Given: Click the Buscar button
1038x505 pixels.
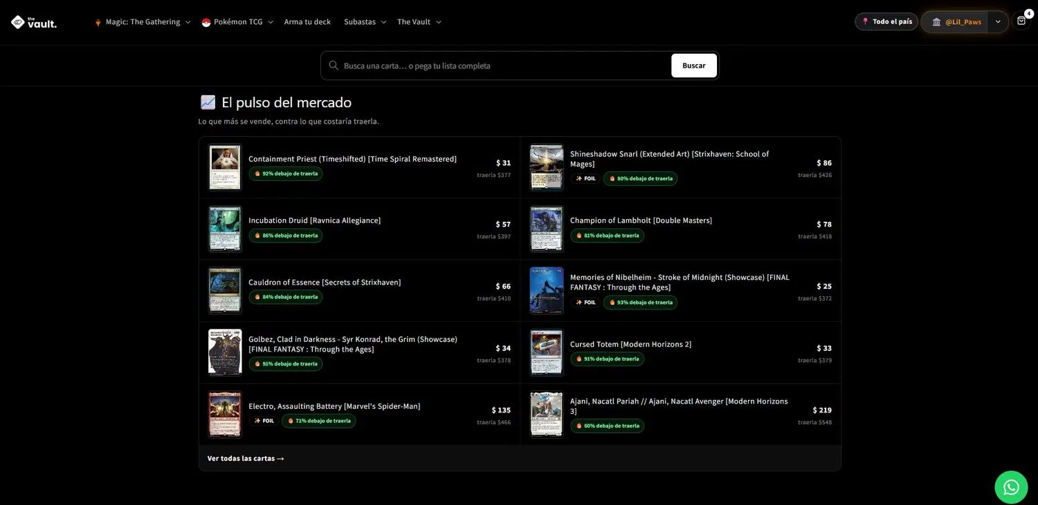Looking at the screenshot, I should pos(694,66).
